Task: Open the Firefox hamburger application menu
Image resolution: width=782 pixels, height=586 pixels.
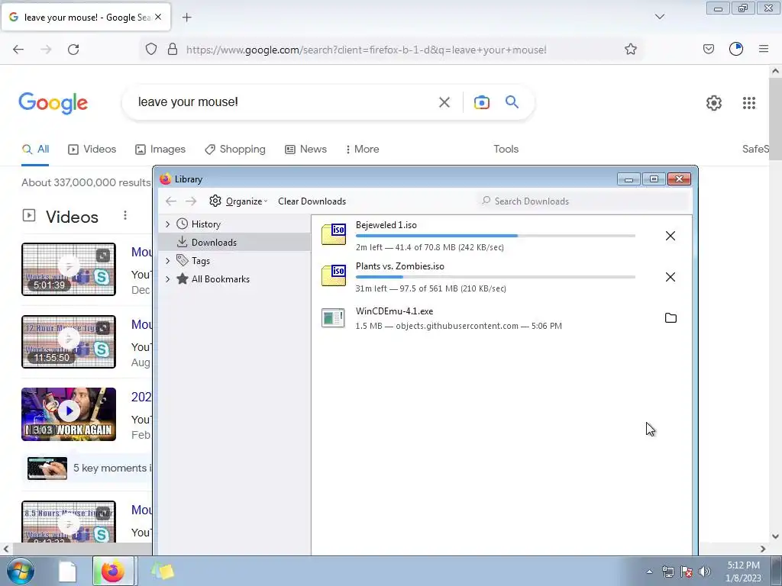Action: (764, 49)
